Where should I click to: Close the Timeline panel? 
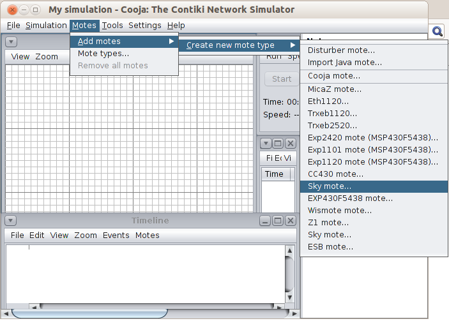coord(289,220)
